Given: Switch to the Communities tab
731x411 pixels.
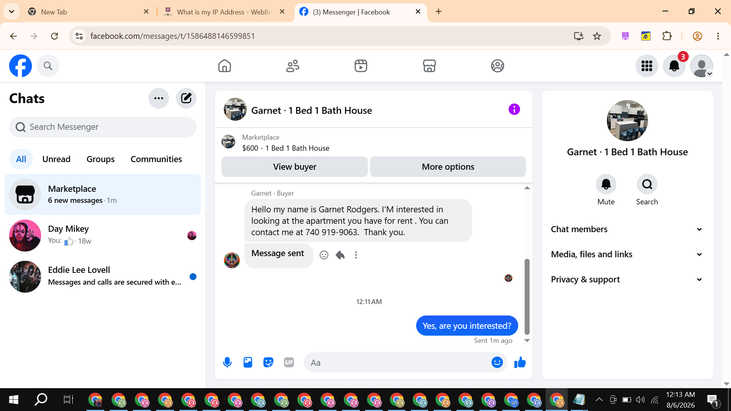Looking at the screenshot, I should (x=156, y=159).
